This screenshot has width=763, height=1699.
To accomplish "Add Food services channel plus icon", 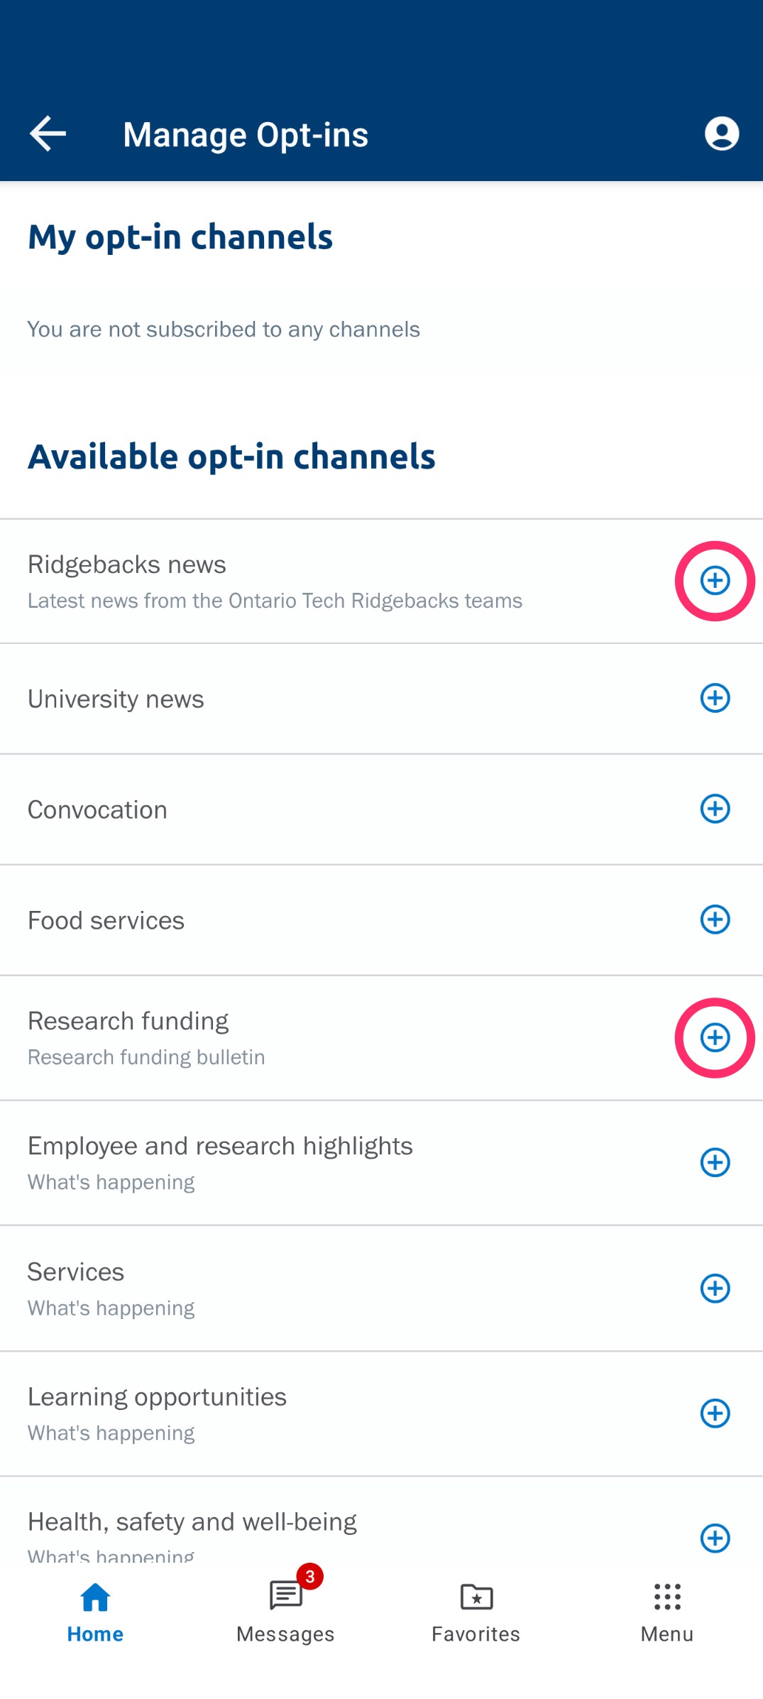I will (715, 919).
